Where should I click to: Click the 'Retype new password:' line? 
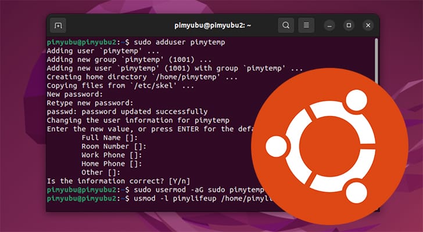point(90,103)
